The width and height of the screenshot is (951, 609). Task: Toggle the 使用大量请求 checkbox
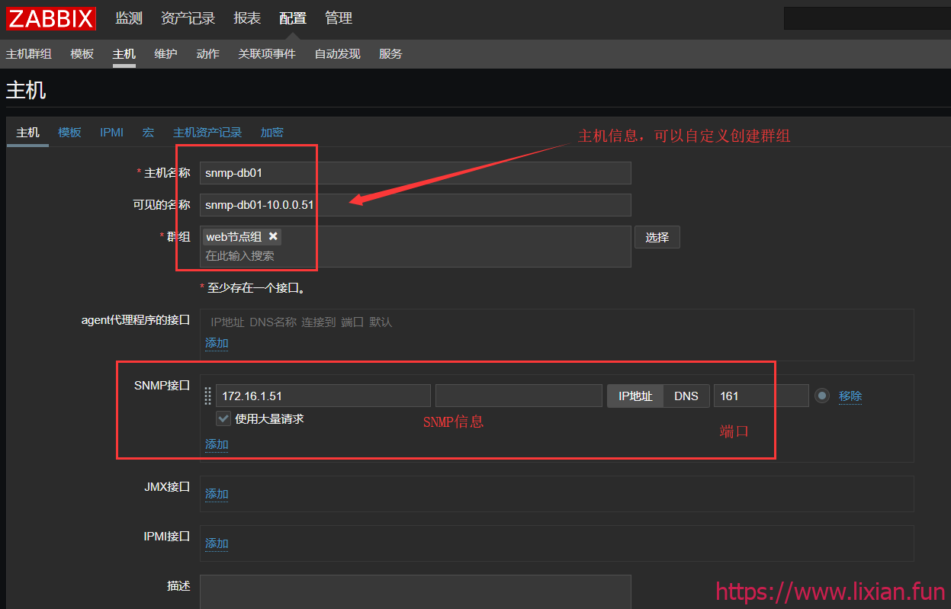point(223,418)
